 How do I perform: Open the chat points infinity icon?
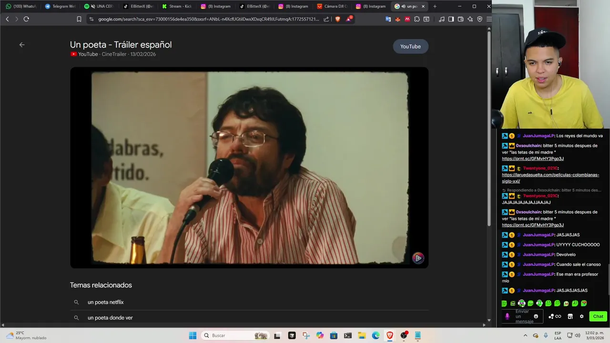click(x=555, y=316)
